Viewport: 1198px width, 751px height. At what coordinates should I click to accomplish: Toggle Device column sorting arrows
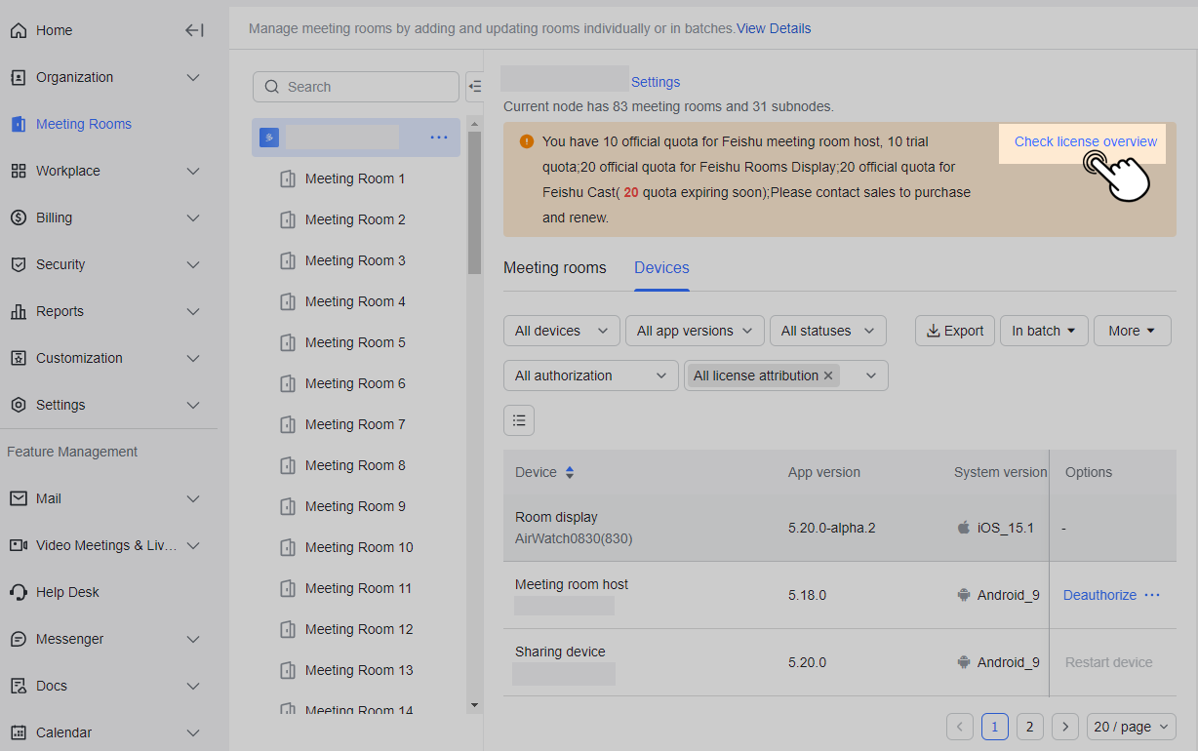(570, 472)
